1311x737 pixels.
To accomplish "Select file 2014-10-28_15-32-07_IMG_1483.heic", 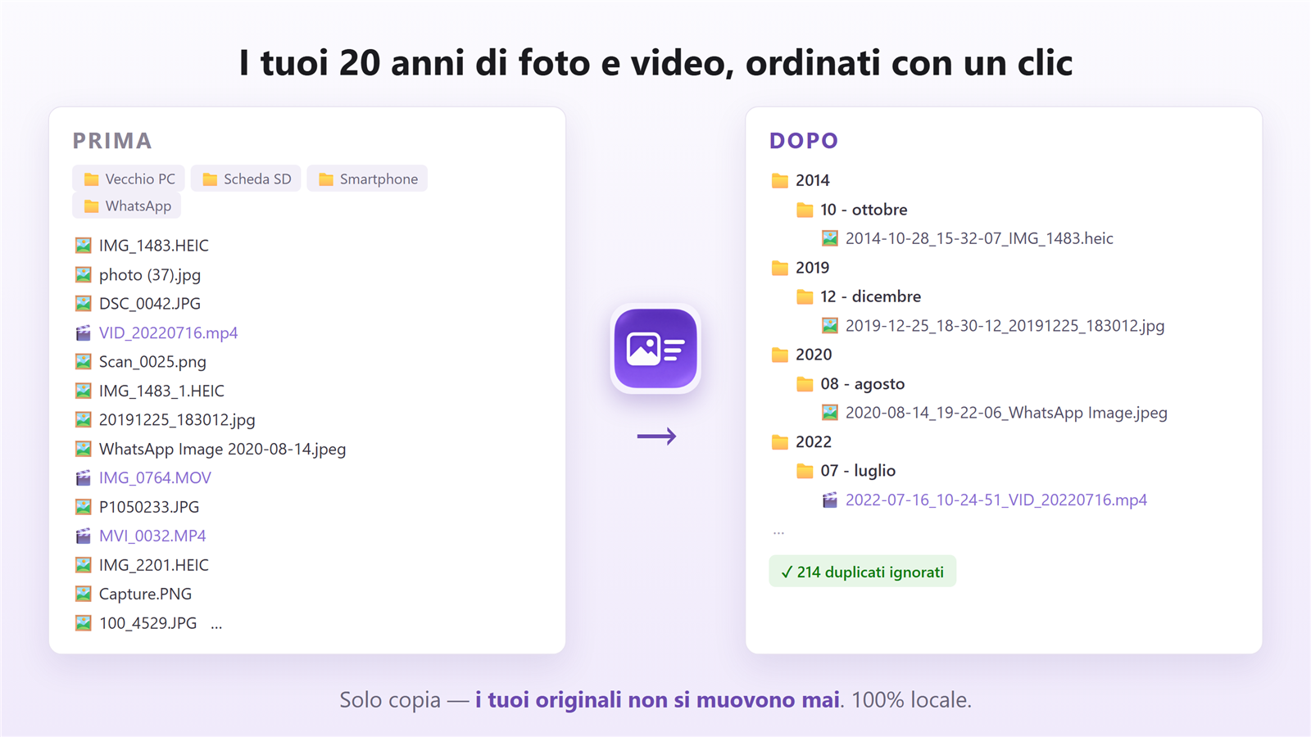I will click(x=979, y=238).
